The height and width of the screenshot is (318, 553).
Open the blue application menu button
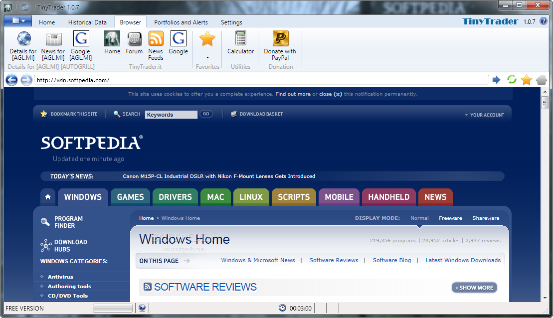pyautogui.click(x=18, y=21)
